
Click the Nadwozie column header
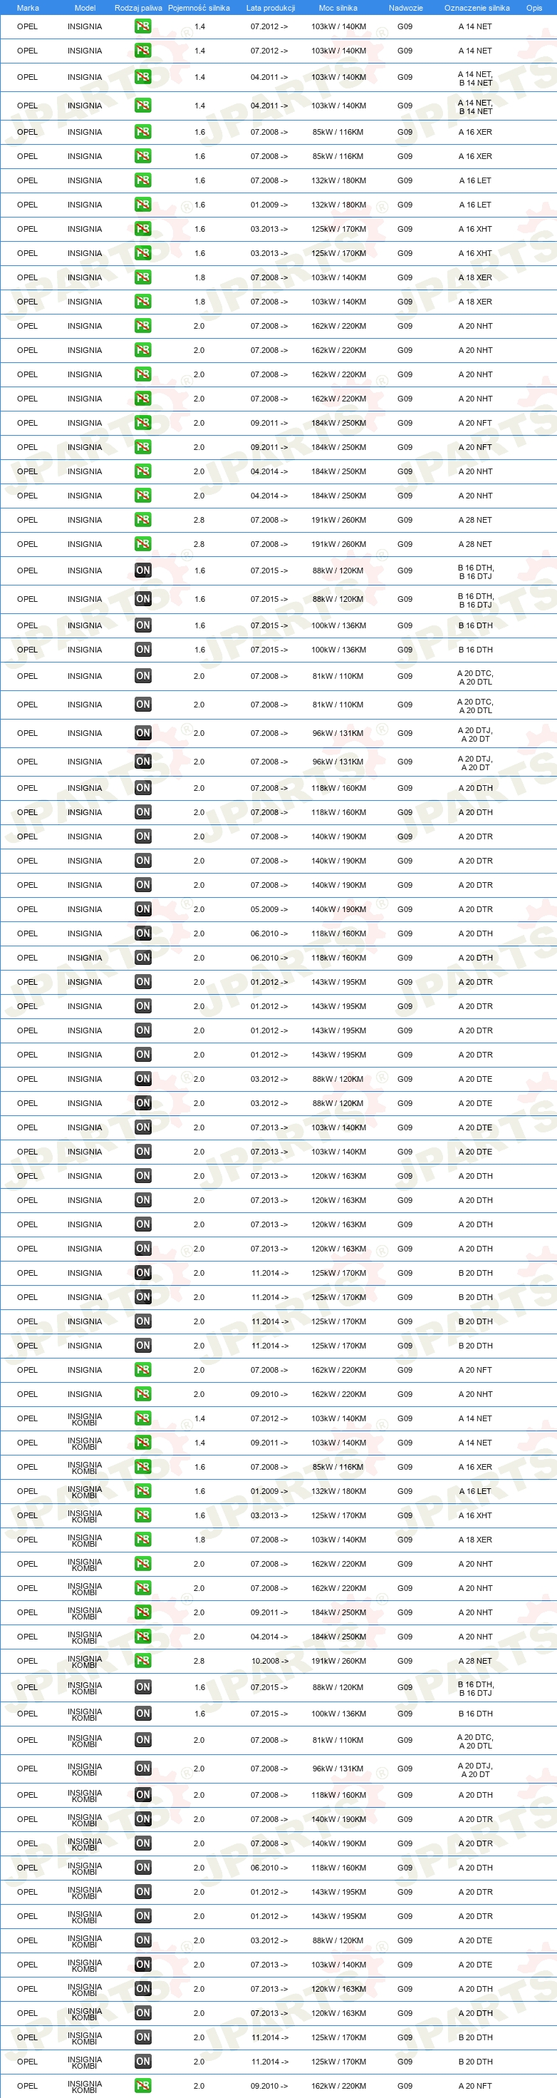tap(405, 7)
